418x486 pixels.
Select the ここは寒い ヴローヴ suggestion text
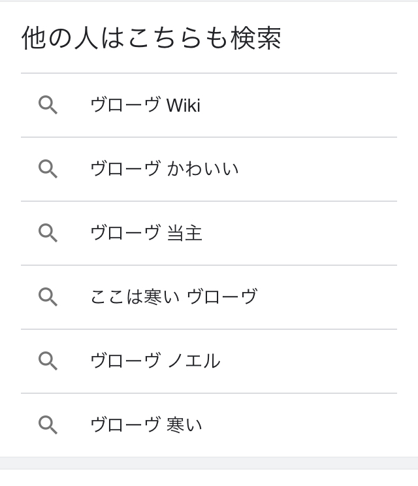[x=173, y=297]
